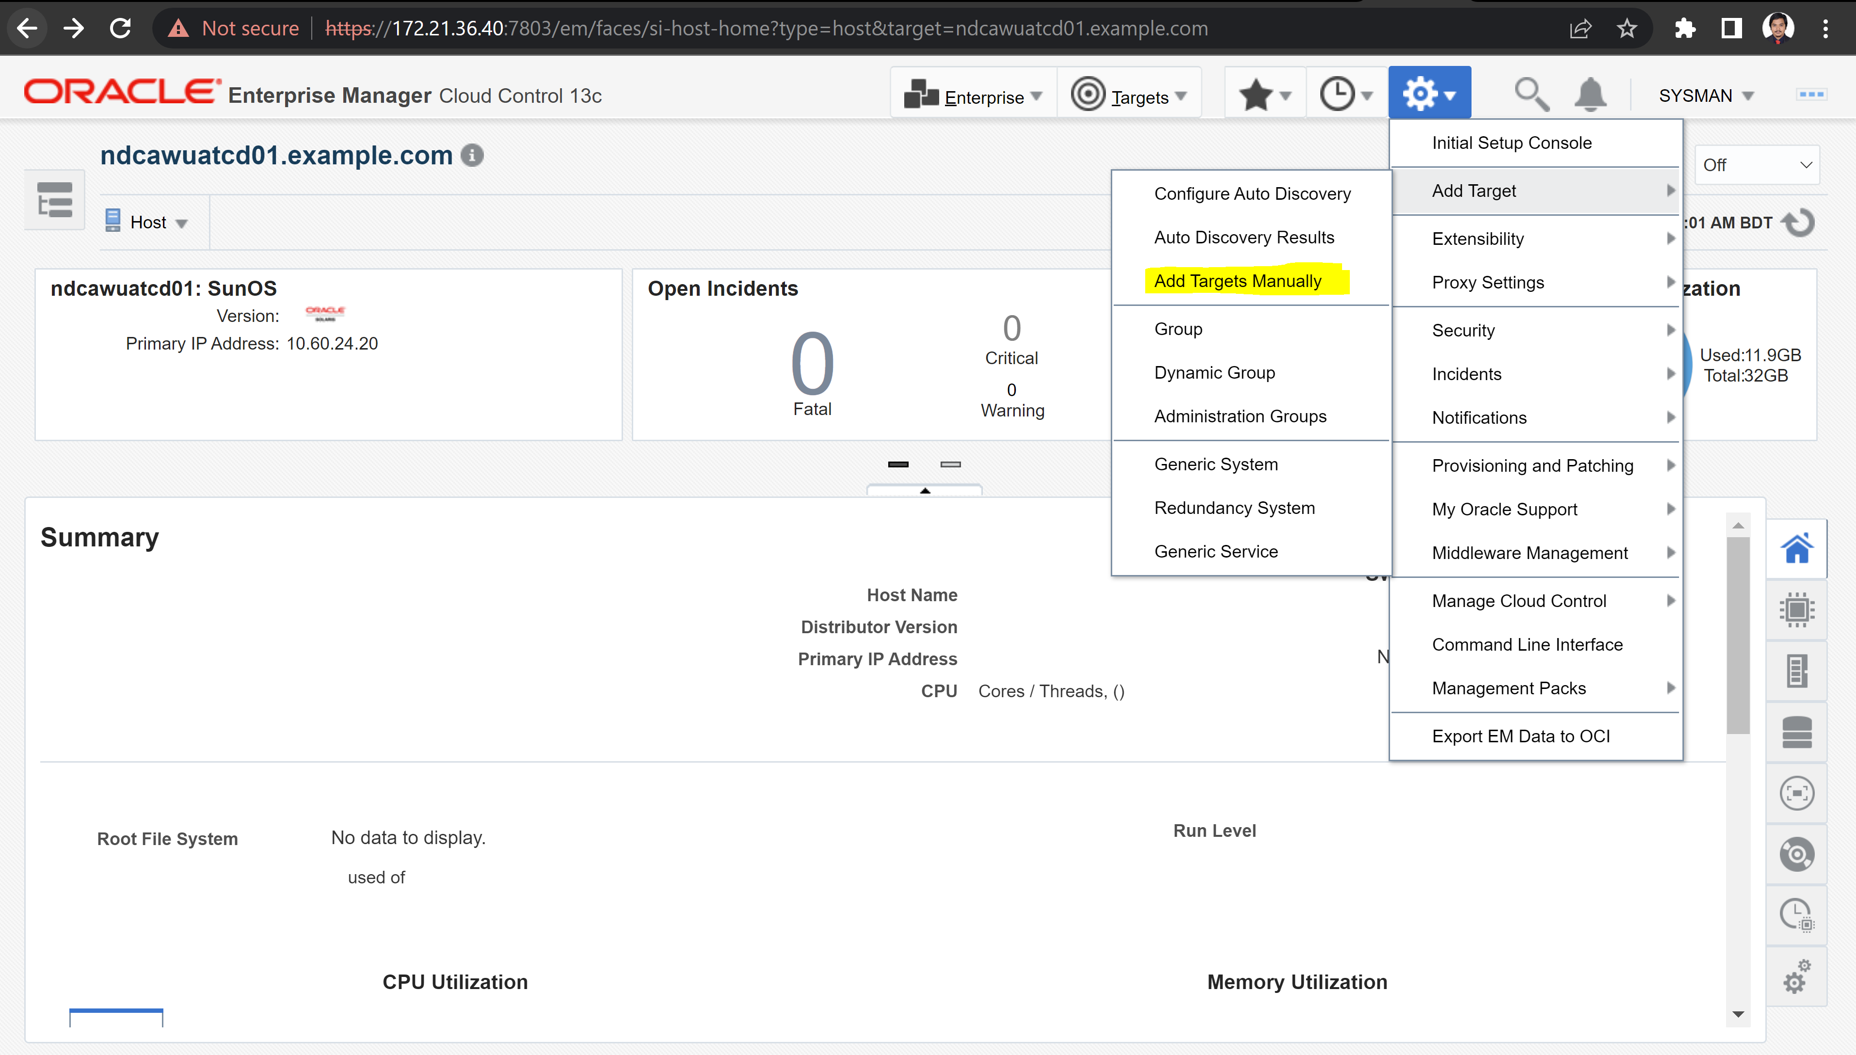Screen dimensions: 1856x1055
Task: Open the browser extensions puzzle icon
Action: [x=1685, y=28]
